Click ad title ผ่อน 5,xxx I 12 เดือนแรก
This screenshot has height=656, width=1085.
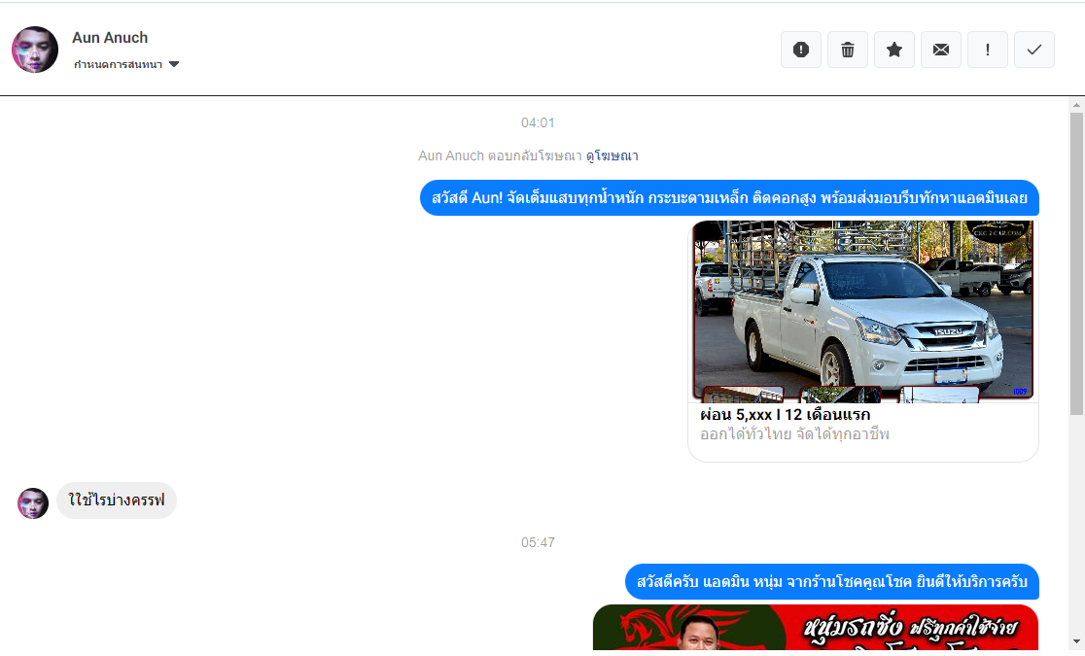(785, 415)
